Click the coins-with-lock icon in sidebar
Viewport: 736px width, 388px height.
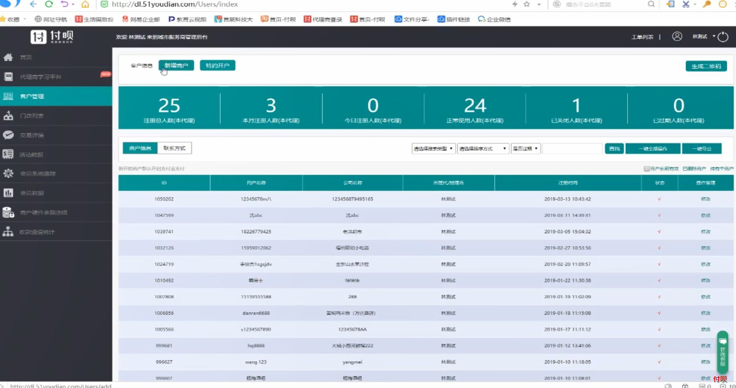[8, 212]
